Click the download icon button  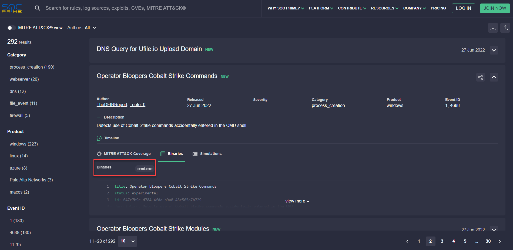coord(493,28)
